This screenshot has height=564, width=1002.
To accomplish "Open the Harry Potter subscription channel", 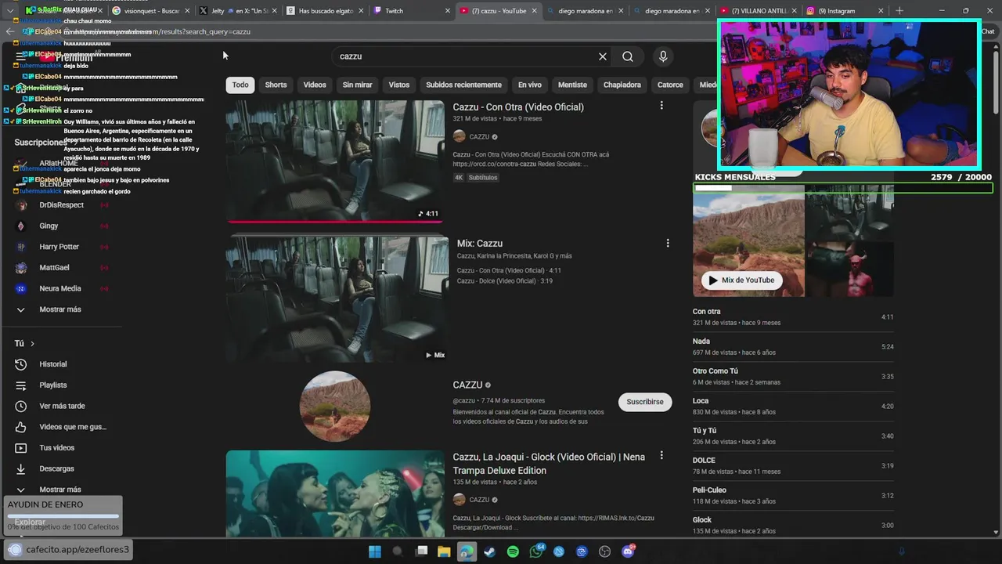I will pos(61,247).
